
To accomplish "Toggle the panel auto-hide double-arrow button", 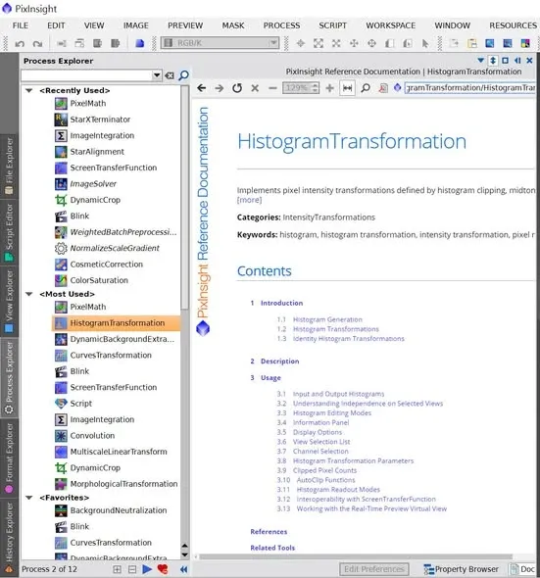I will [x=493, y=61].
